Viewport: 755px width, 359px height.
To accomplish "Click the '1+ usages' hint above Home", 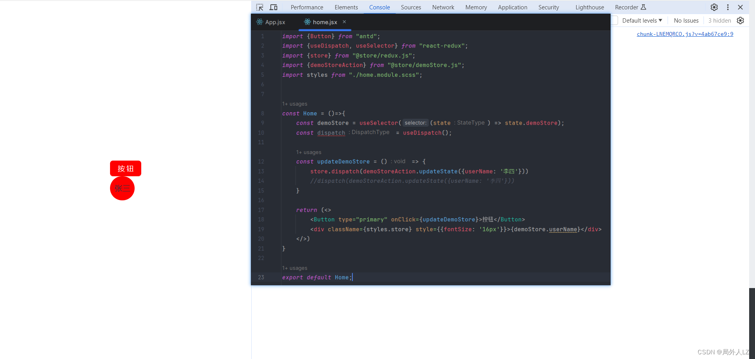I will coord(295,104).
